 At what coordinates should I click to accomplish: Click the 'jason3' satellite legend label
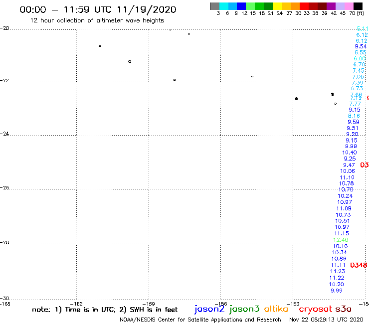pyautogui.click(x=244, y=309)
